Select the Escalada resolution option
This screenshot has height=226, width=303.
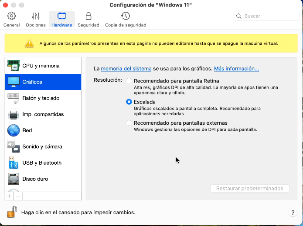[129, 102]
